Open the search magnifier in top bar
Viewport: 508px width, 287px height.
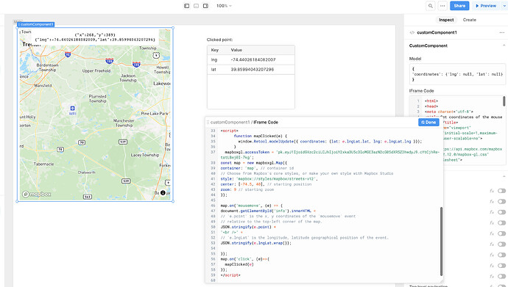(430, 6)
